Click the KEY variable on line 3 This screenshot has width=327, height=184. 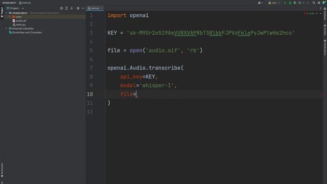tap(112, 33)
